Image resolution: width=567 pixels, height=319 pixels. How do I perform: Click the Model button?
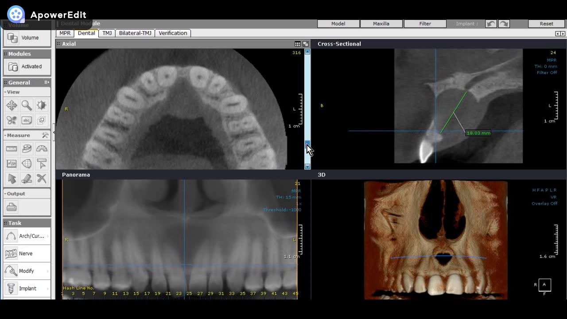point(338,24)
